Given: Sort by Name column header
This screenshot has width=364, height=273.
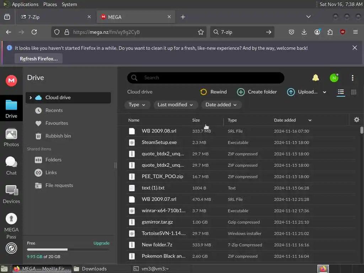Looking at the screenshot, I should [x=134, y=120].
